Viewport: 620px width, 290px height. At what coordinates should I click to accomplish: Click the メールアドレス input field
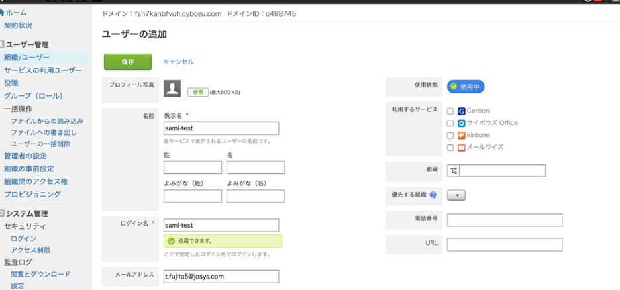point(221,276)
